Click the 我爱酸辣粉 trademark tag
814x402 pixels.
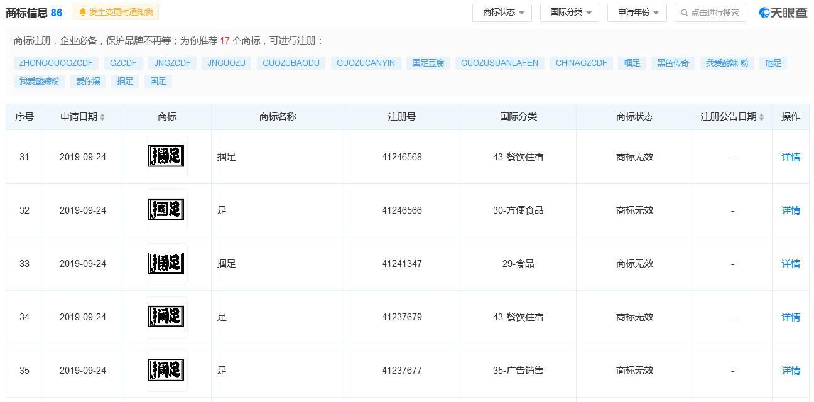(x=39, y=81)
